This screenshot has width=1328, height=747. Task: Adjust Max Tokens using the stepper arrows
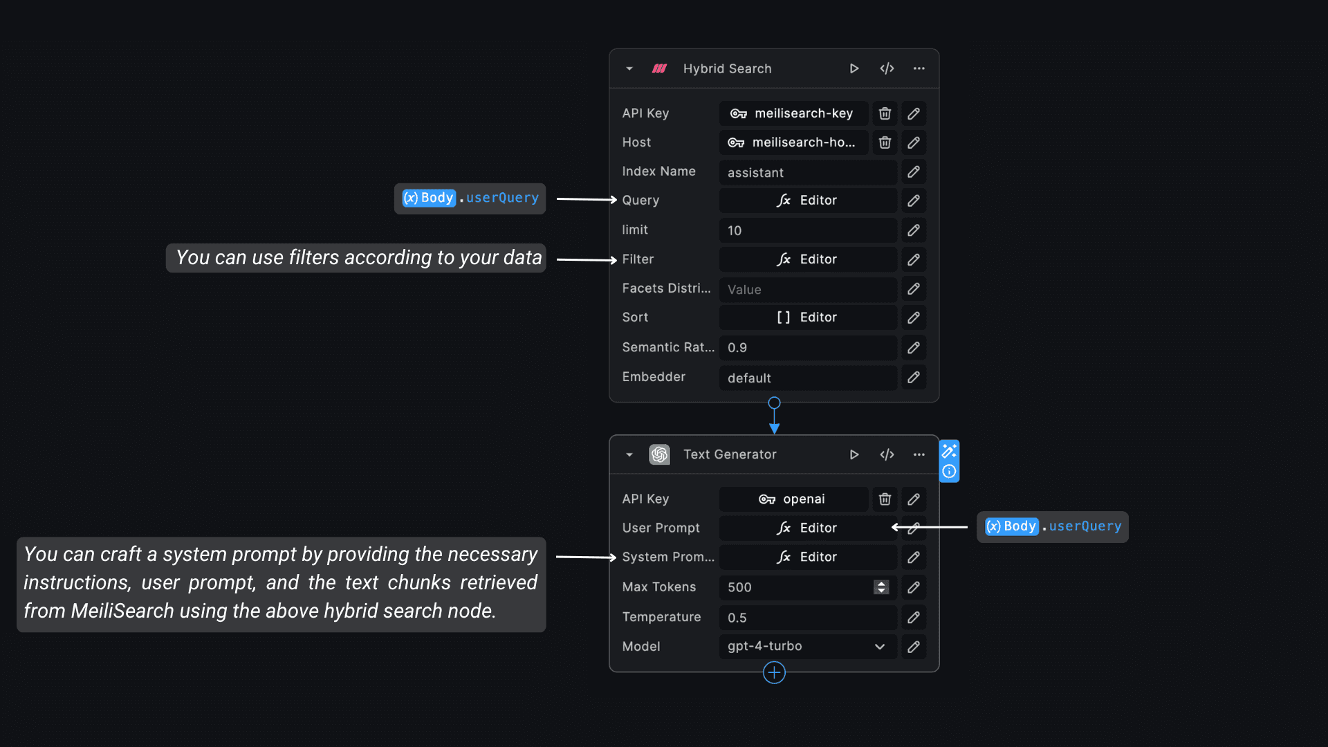click(881, 587)
